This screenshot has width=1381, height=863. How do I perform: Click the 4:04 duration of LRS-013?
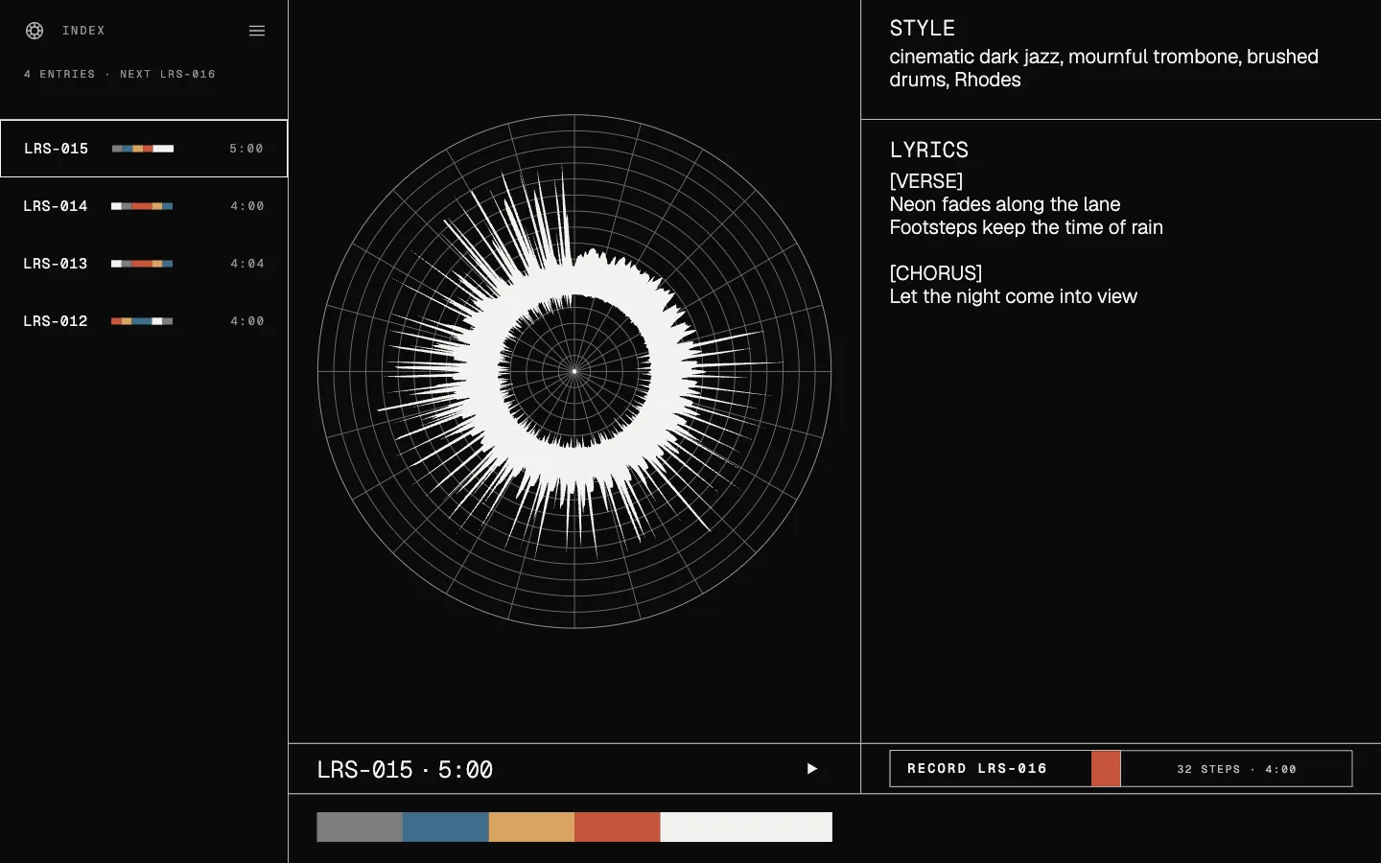[x=246, y=264]
